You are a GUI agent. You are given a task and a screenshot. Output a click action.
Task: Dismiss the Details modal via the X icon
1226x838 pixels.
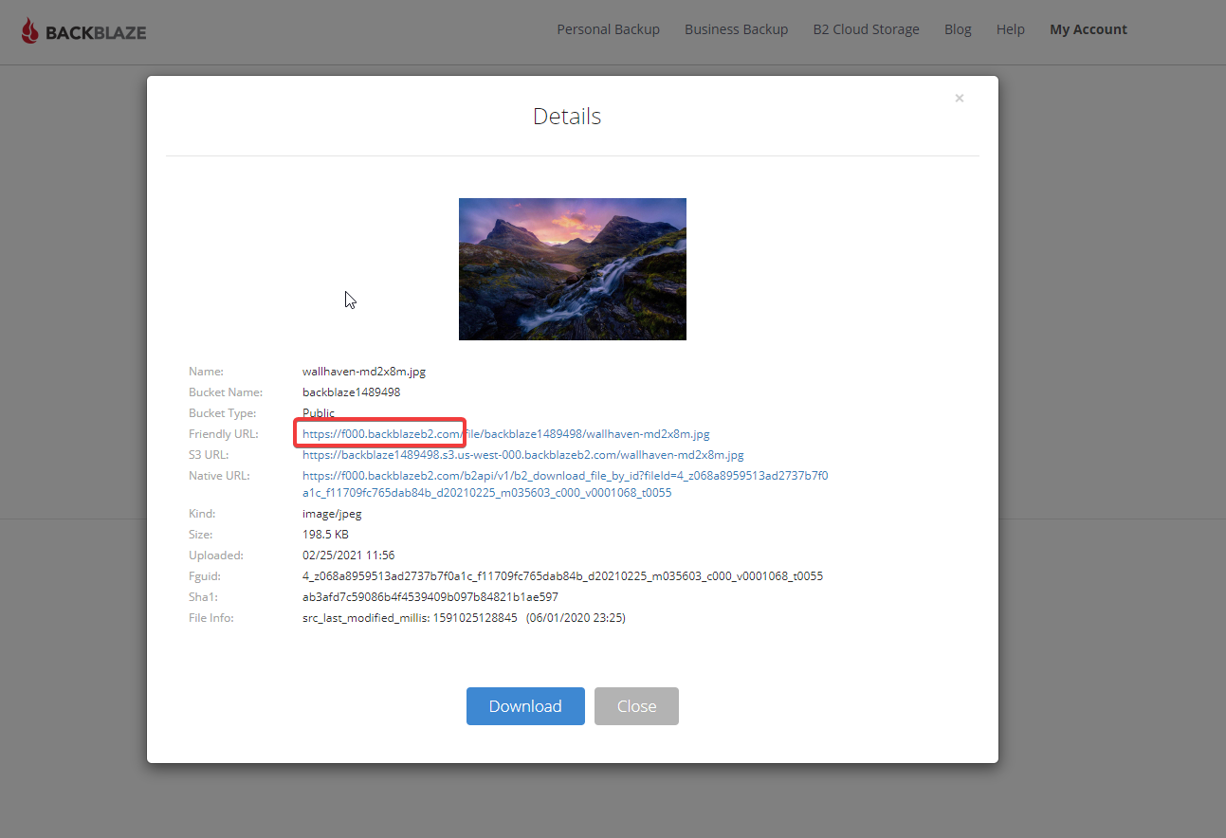tap(959, 98)
